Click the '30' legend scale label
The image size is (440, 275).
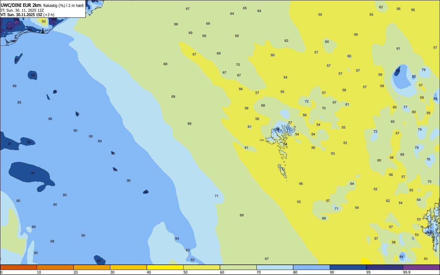click(112, 272)
